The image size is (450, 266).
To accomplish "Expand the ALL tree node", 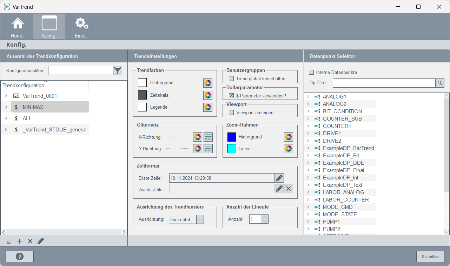I will 6,118.
